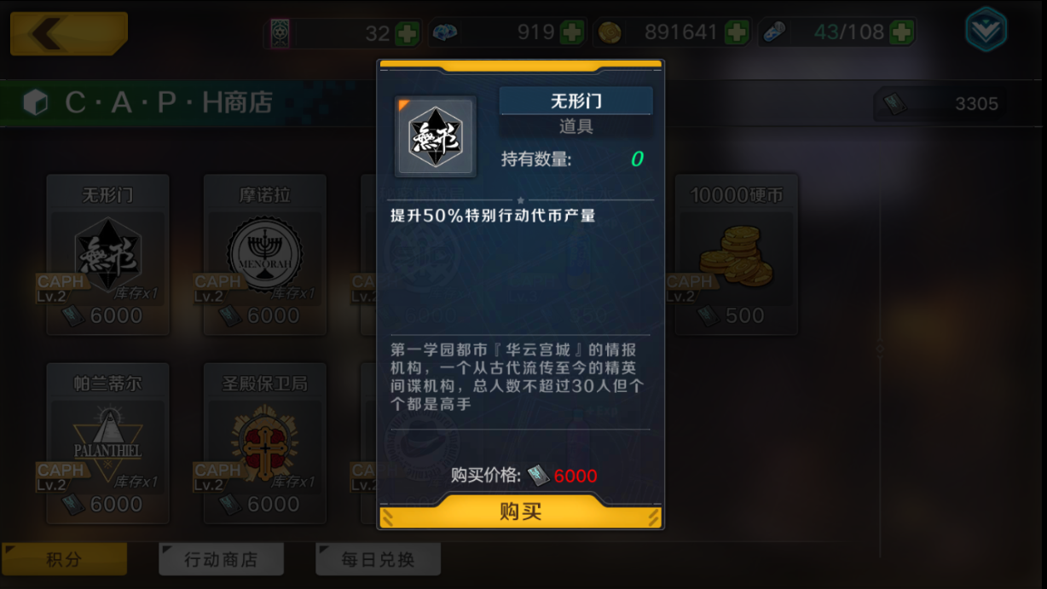Go back using the yellow arrow button

pyautogui.click(x=68, y=34)
